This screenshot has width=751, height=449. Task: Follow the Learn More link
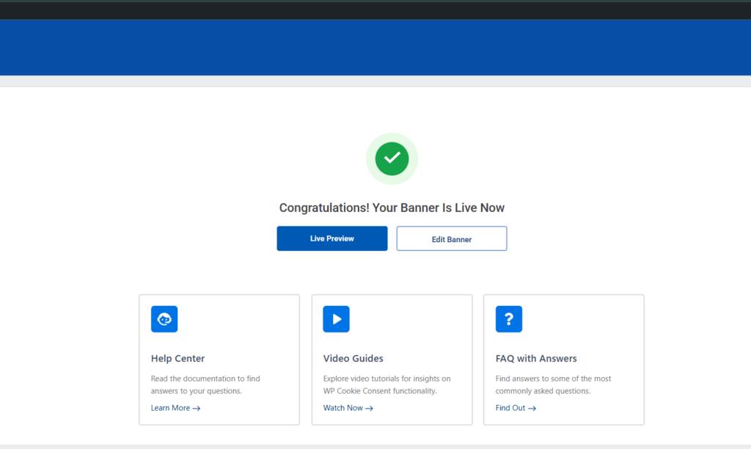click(170, 408)
